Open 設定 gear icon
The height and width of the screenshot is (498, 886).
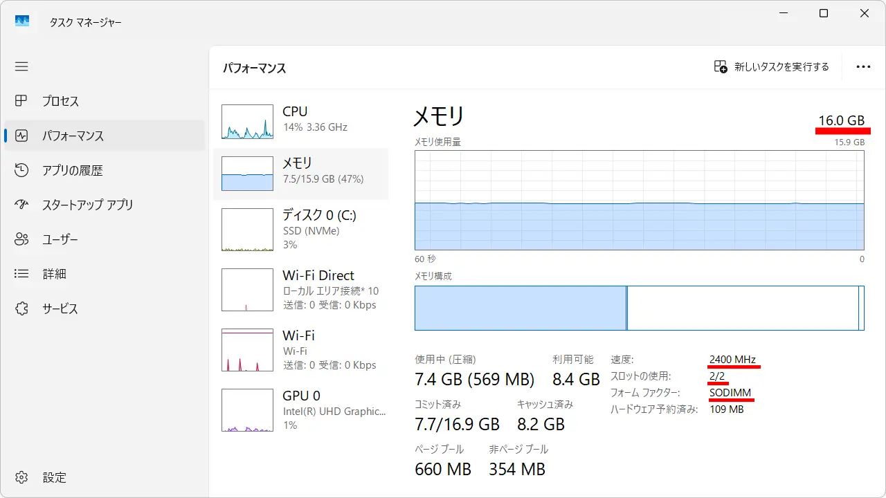(21, 477)
